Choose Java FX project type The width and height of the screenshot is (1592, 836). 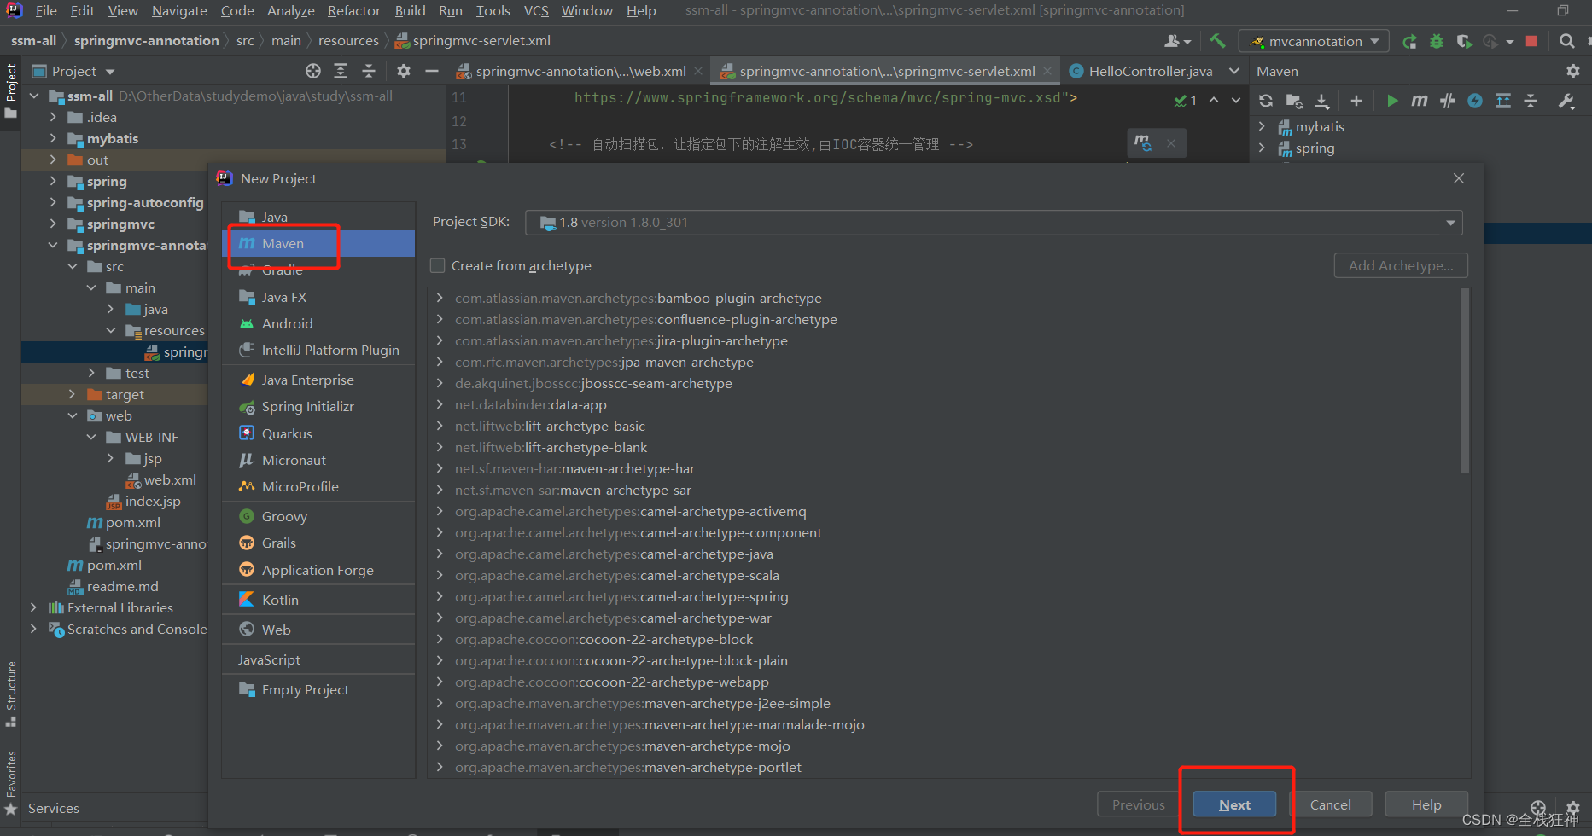pyautogui.click(x=318, y=297)
